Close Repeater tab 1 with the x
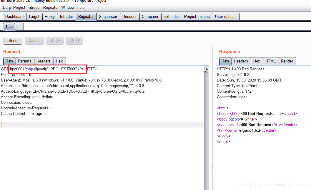The image size is (311, 190). tap(11, 27)
